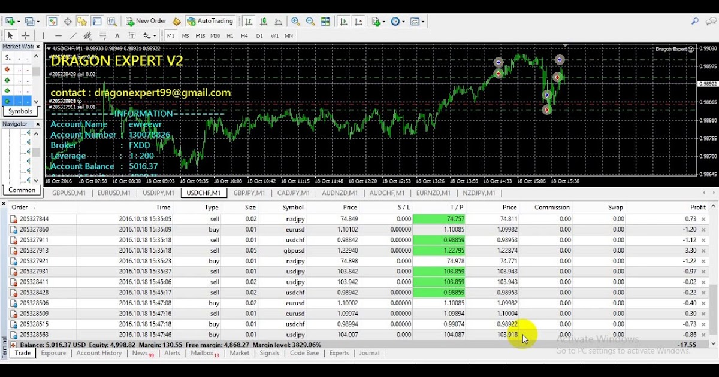The height and width of the screenshot is (377, 719).
Task: Switch to the H4 timeframe
Action: click(244, 36)
